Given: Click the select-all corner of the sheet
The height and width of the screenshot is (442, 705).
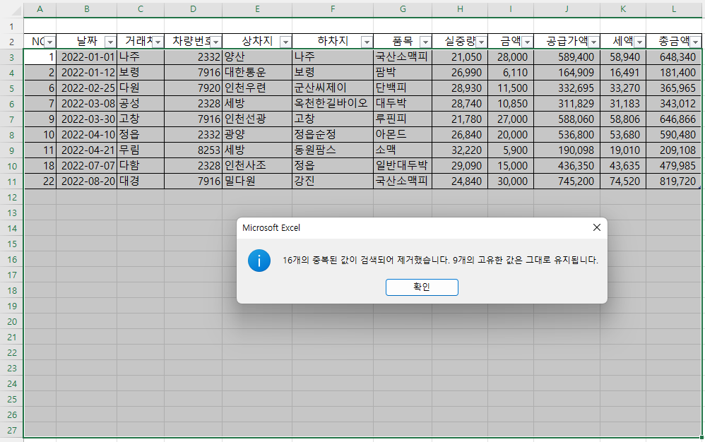Looking at the screenshot, I should (12, 9).
